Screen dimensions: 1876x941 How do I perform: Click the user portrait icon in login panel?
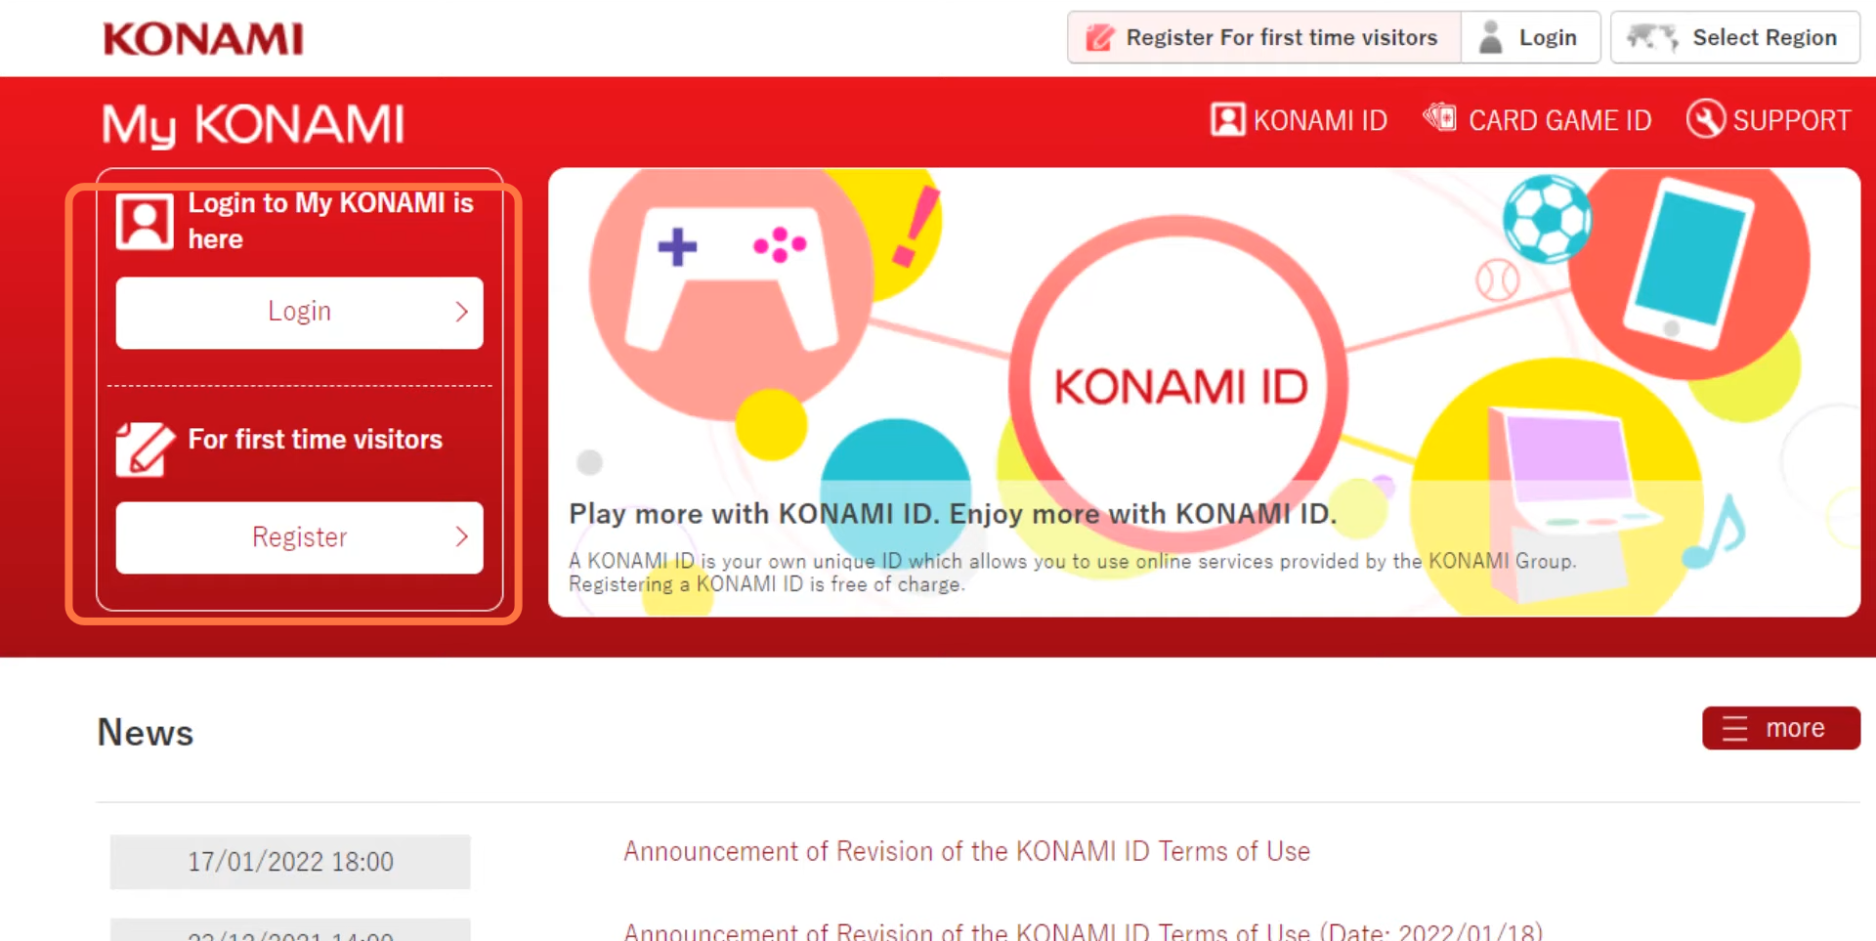click(x=145, y=222)
